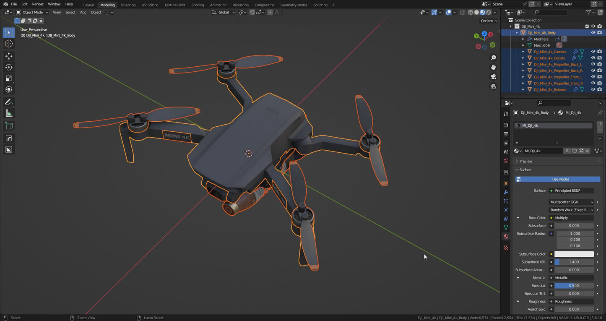606x321 pixels.
Task: Click the search field in the Properties editor
Action: pos(553,102)
